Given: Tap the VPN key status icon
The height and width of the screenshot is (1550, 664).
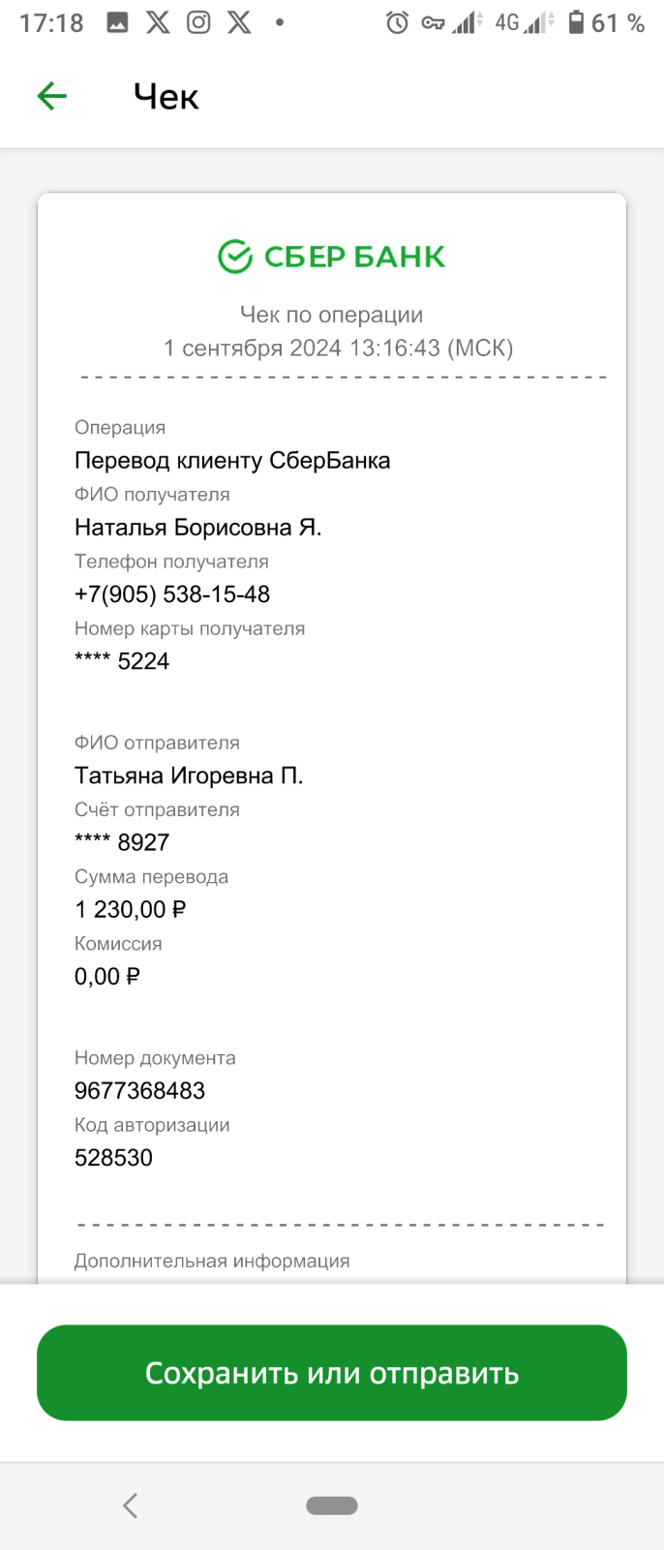Looking at the screenshot, I should 433,22.
